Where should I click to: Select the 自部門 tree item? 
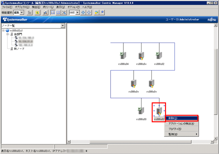click(18, 34)
